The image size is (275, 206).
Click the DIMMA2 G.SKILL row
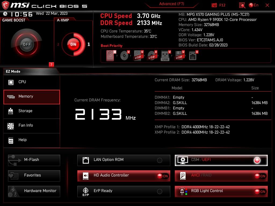[x=211, y=103]
